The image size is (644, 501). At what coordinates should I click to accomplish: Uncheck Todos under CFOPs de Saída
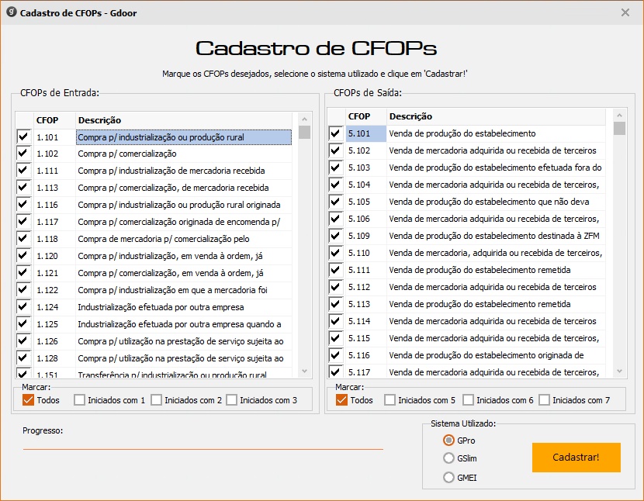341,400
